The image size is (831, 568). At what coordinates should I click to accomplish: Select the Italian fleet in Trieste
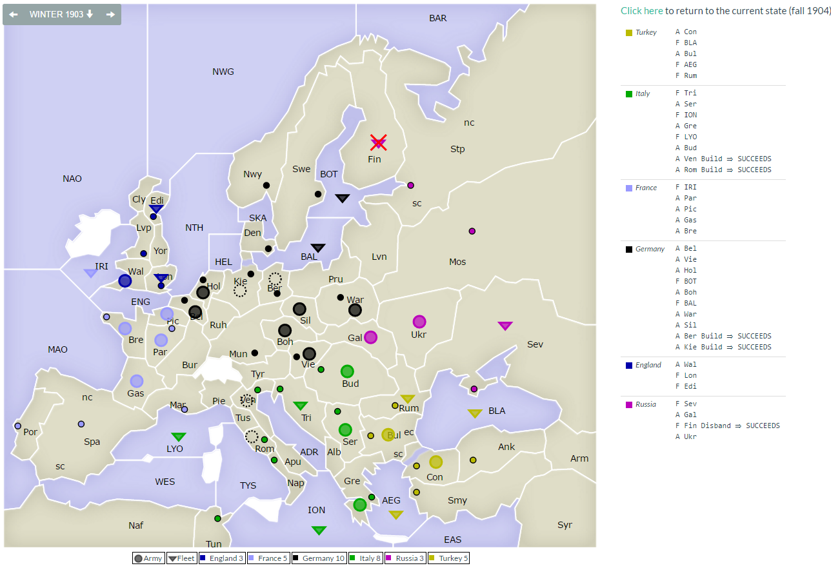(x=301, y=406)
